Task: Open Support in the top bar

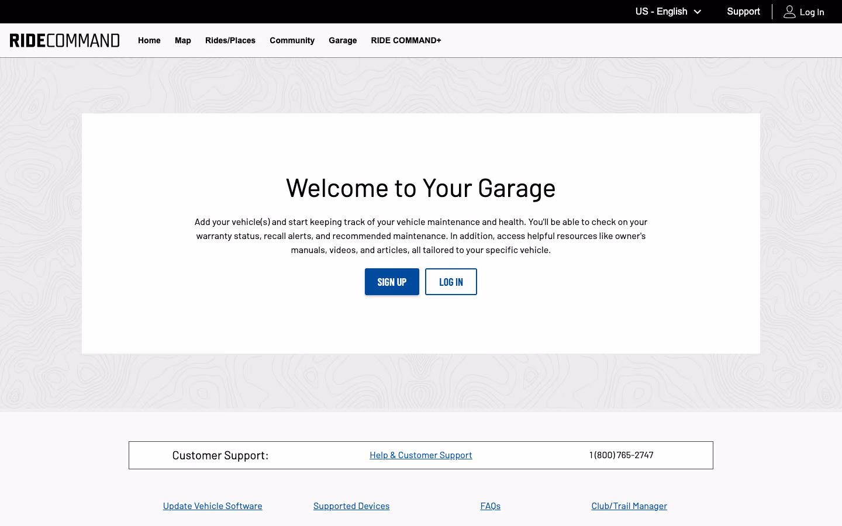Action: 743,12
